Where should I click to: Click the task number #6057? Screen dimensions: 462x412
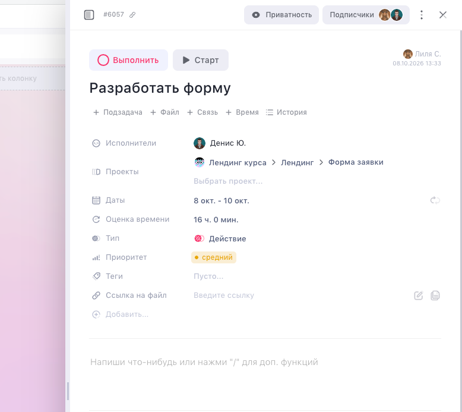[113, 15]
